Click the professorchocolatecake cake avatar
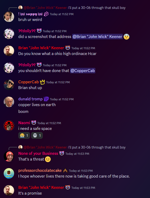Screen dimensions: 150x198 tap(9, 173)
